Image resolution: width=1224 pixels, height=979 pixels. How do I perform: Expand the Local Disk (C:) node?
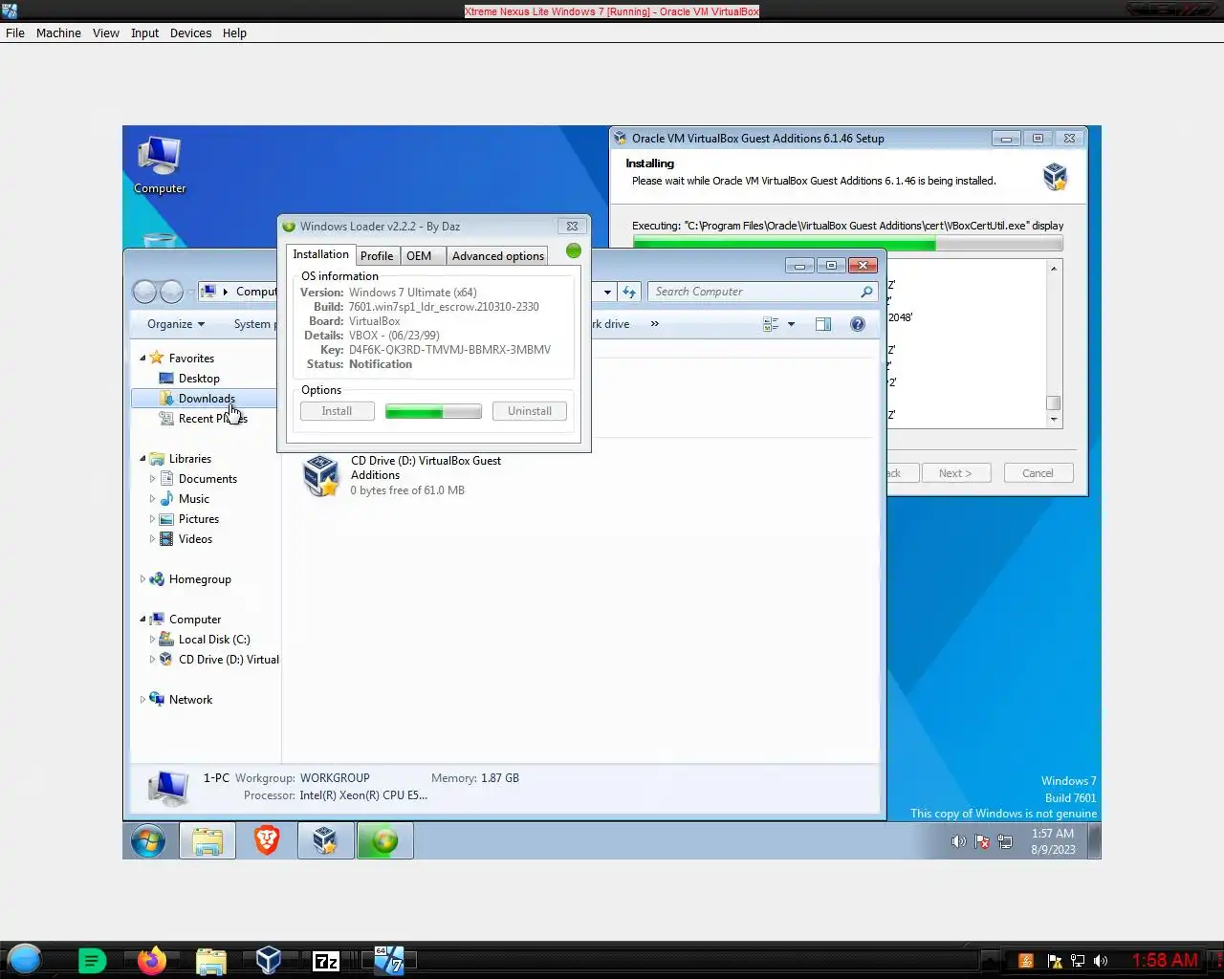tap(152, 640)
